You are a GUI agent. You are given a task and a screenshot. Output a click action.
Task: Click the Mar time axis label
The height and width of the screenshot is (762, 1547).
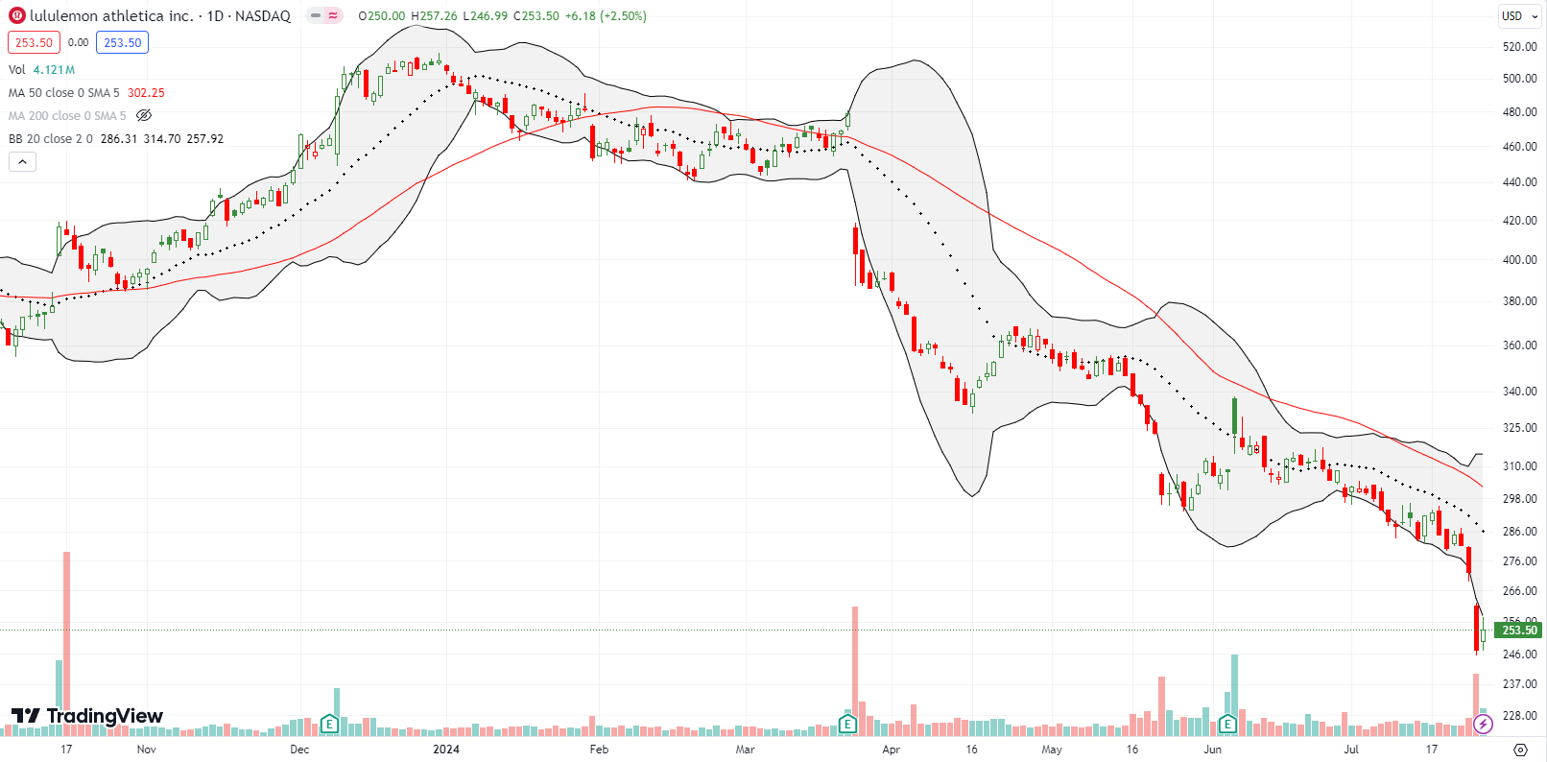(745, 749)
